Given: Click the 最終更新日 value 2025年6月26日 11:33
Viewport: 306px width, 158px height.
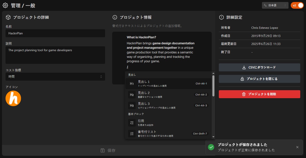Looking at the screenshot, I should [266, 44].
